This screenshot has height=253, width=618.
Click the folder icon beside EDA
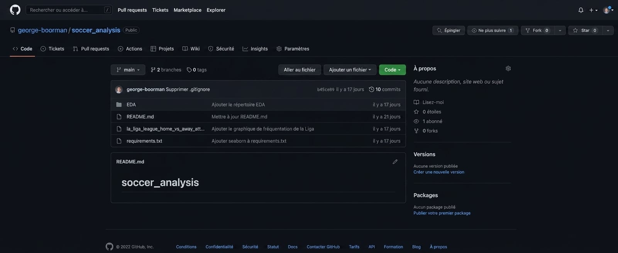(x=119, y=105)
